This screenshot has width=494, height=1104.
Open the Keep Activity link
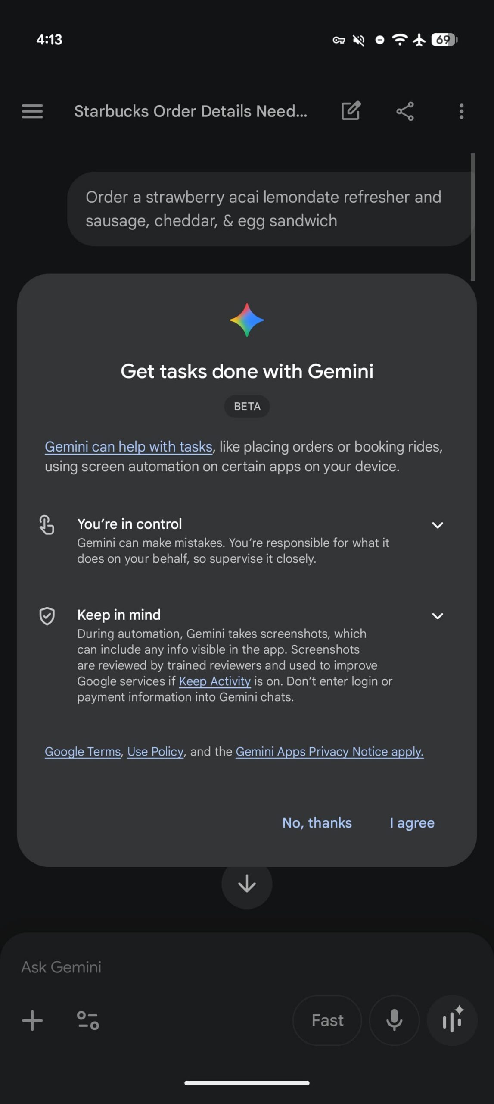214,681
